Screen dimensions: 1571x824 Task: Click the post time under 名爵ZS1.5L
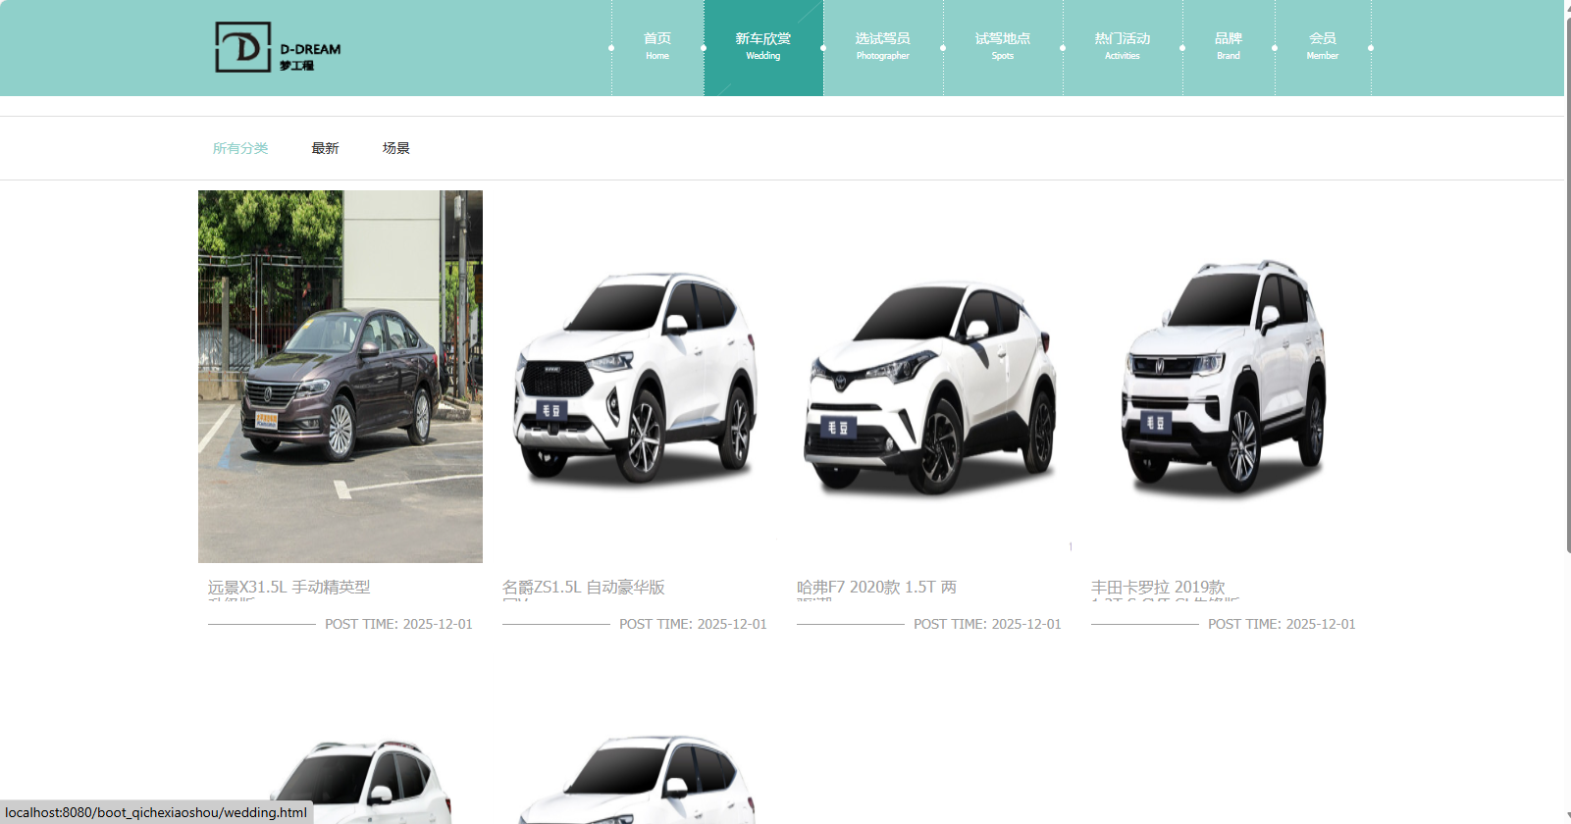pos(693,624)
